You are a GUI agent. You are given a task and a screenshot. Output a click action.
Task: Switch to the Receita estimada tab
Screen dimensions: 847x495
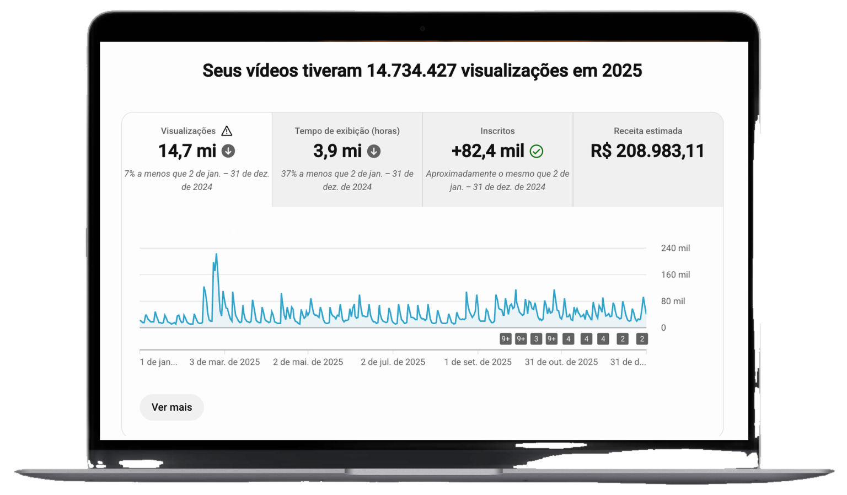(648, 159)
